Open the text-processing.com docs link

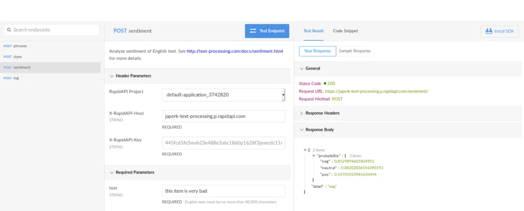[234, 51]
